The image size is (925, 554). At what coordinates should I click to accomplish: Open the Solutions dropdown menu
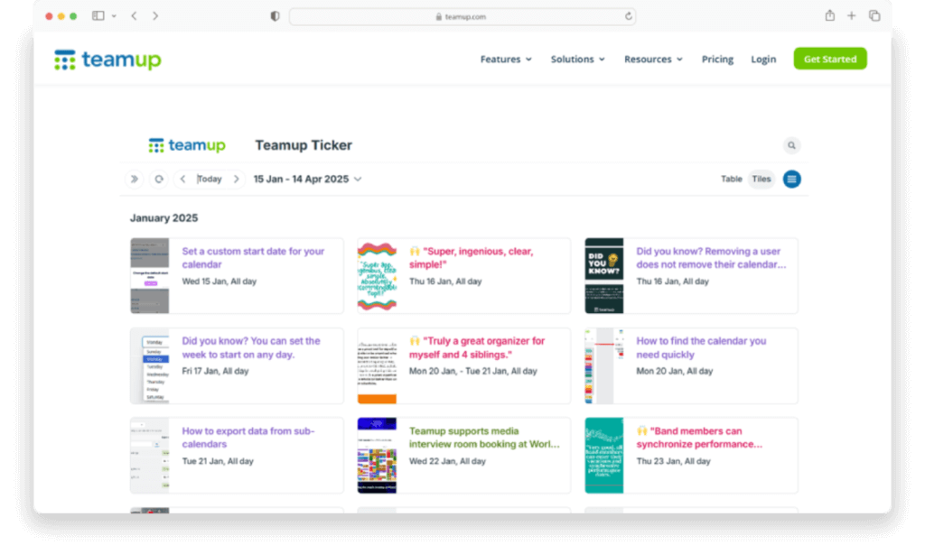click(577, 60)
